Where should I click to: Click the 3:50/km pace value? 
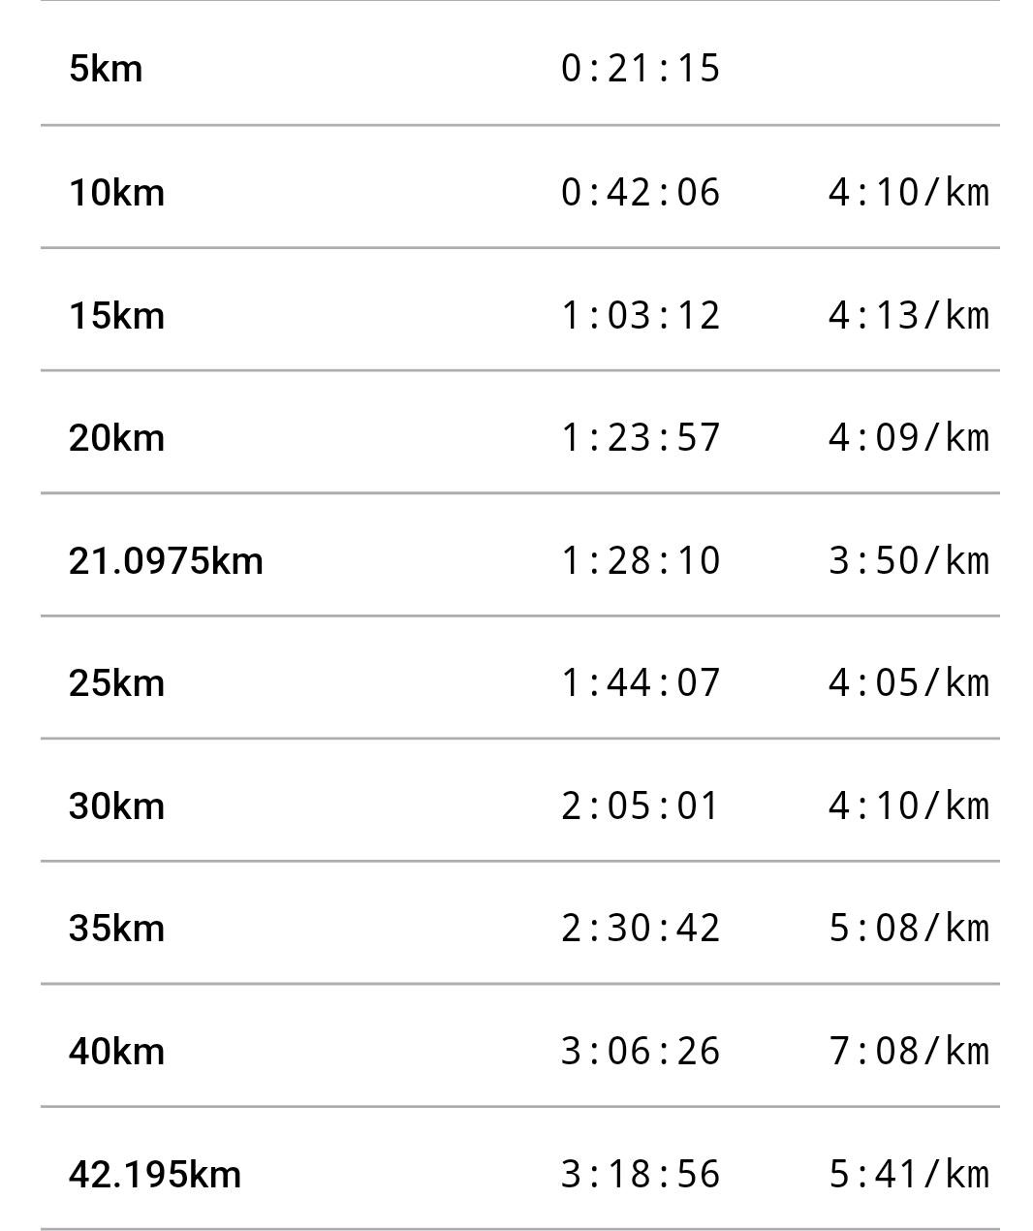[909, 560]
